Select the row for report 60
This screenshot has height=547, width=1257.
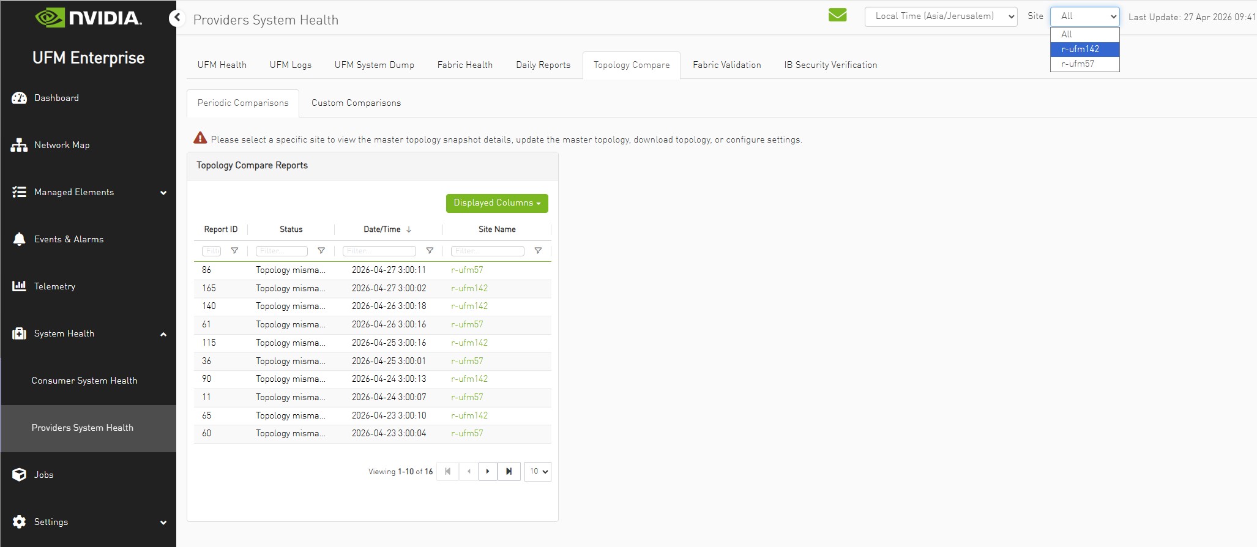coord(373,433)
